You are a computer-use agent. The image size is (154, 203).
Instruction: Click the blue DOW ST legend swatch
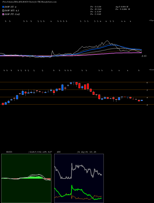coord(3,7)
